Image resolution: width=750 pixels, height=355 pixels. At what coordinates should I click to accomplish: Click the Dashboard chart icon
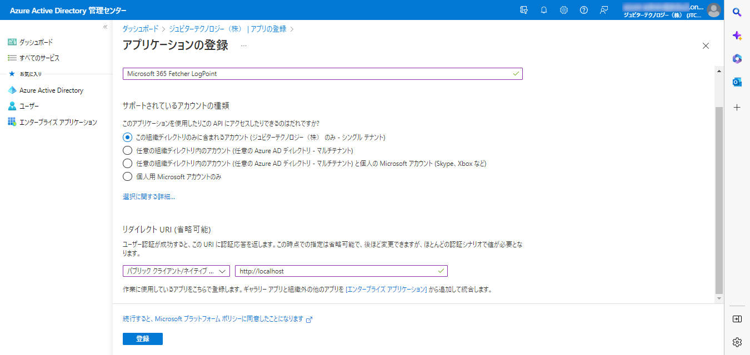(12, 42)
